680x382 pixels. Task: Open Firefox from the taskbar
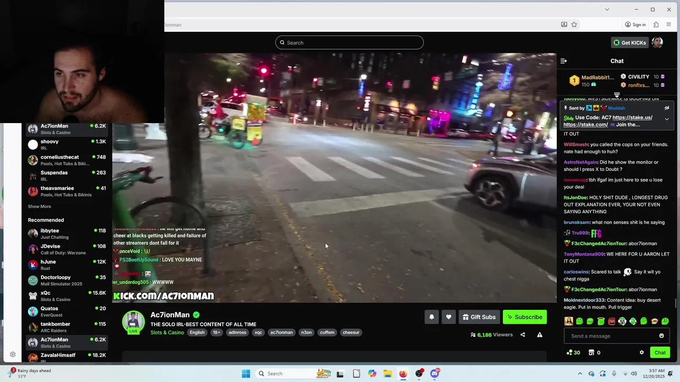403,374
